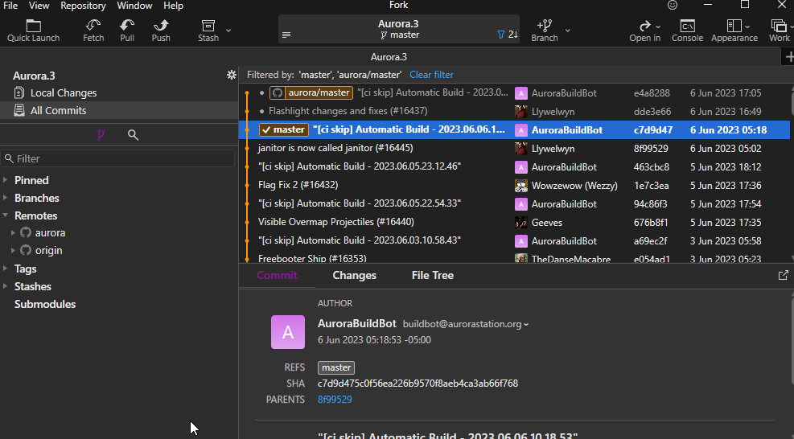Switch to the Changes tab
The image size is (794, 439).
pyautogui.click(x=355, y=275)
